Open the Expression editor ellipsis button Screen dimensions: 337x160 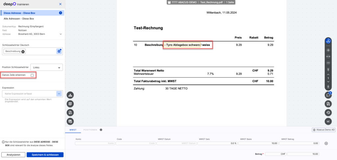click(x=59, y=94)
